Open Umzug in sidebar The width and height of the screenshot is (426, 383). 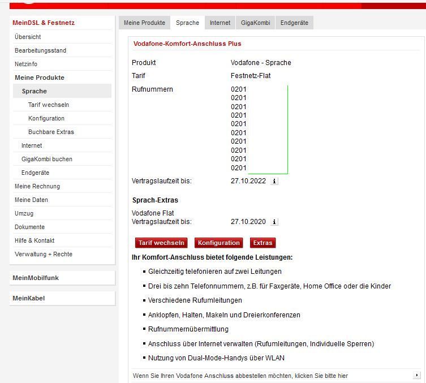tap(24, 213)
